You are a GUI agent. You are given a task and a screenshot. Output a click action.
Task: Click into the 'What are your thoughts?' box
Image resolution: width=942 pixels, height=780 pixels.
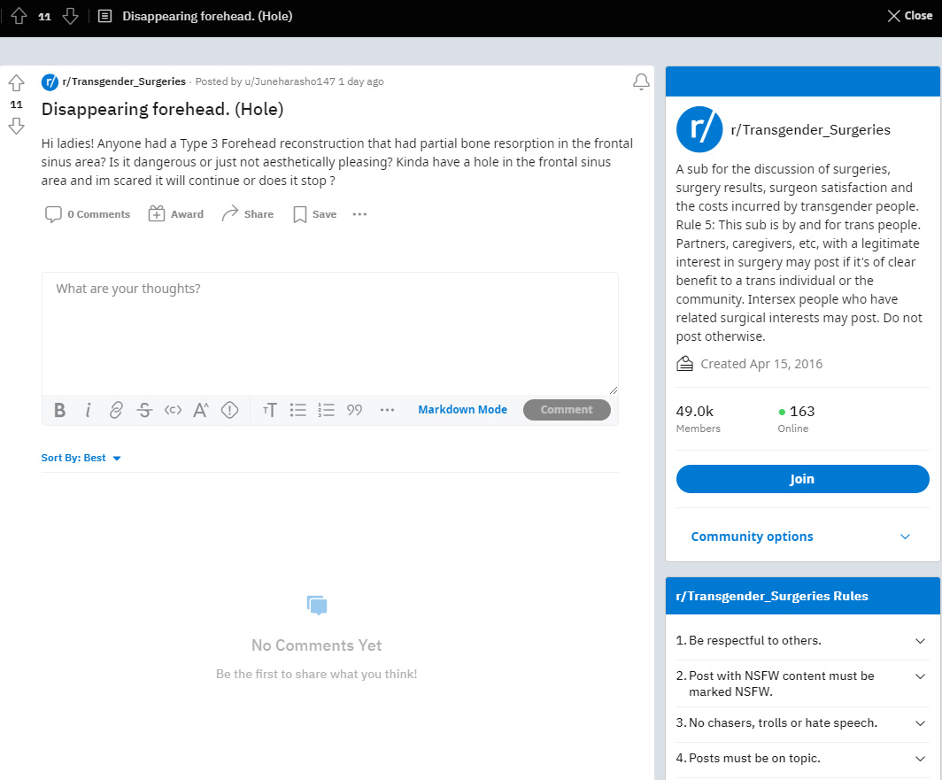330,334
